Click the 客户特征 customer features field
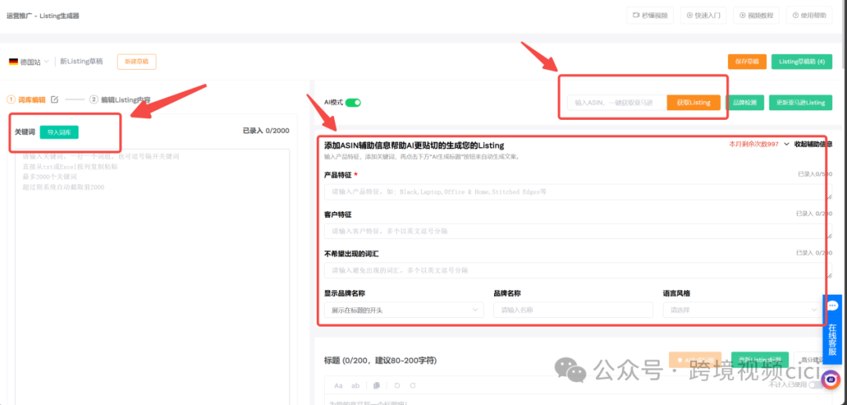Image resolution: width=847 pixels, height=405 pixels. click(578, 231)
